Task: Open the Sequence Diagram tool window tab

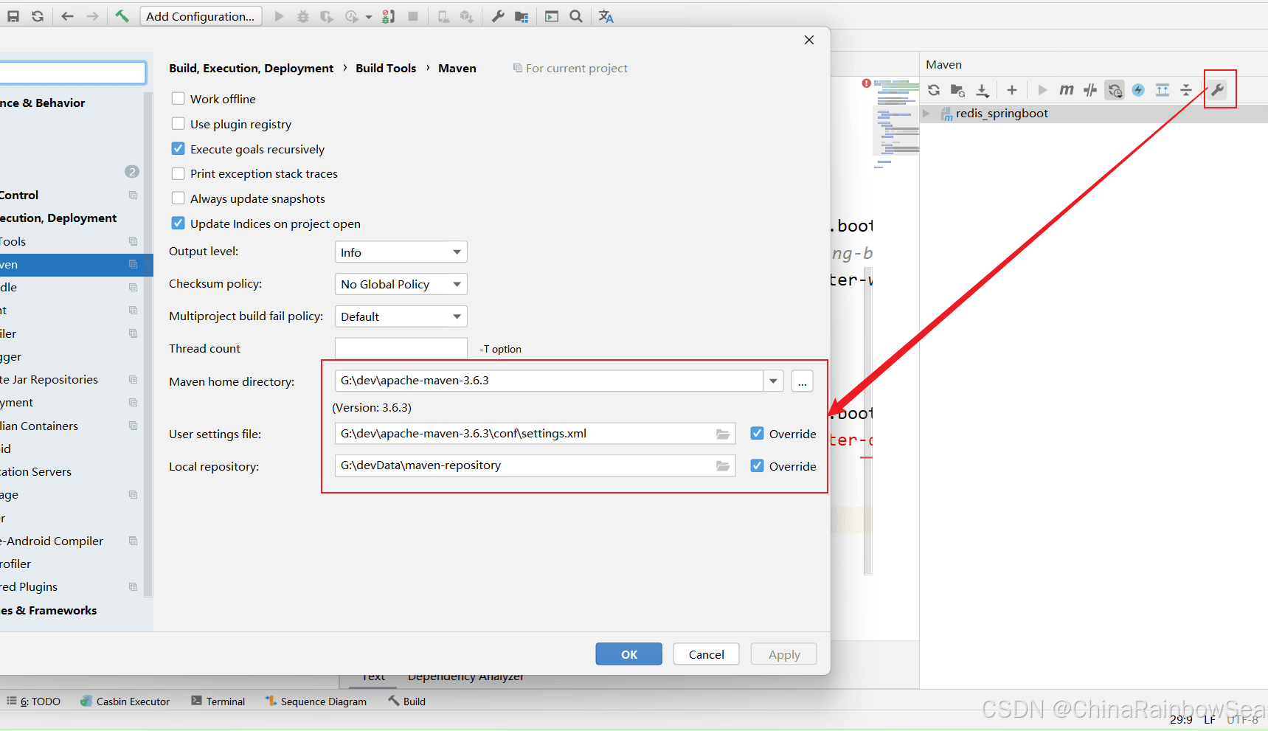Action: [316, 701]
